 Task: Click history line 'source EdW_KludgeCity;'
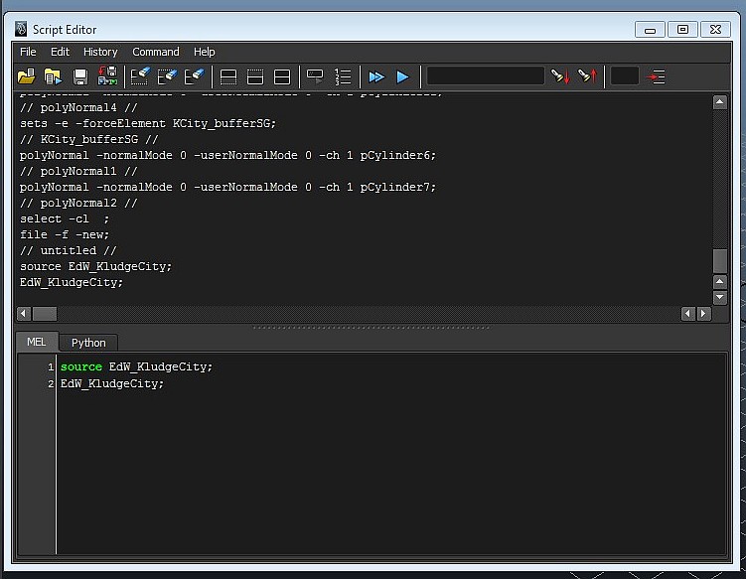tap(95, 266)
